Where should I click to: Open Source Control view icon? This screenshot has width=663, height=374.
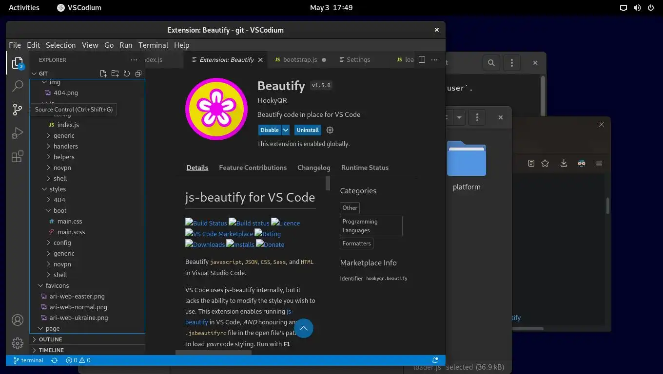click(18, 110)
